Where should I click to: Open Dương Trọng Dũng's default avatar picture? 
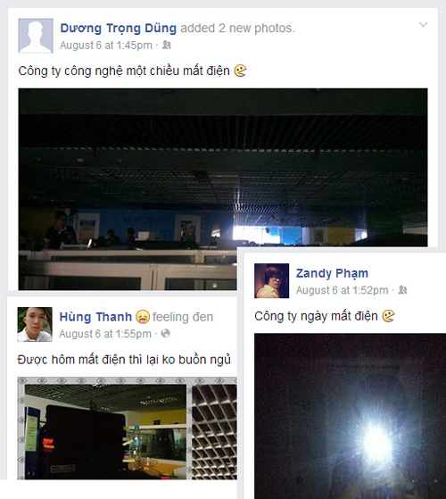pyautogui.click(x=36, y=36)
